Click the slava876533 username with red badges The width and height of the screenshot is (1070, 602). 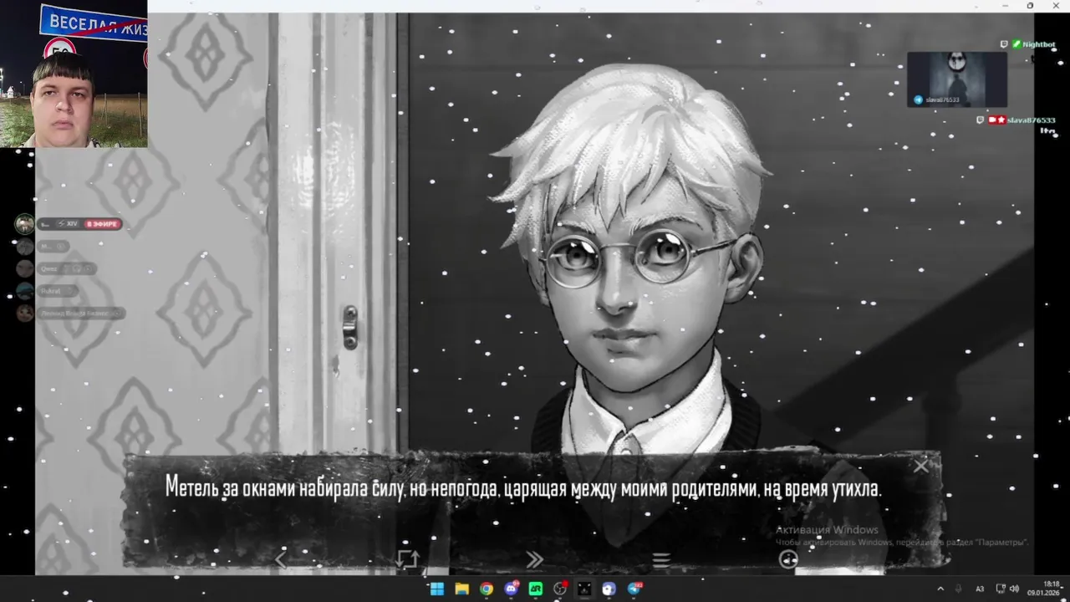point(1031,120)
